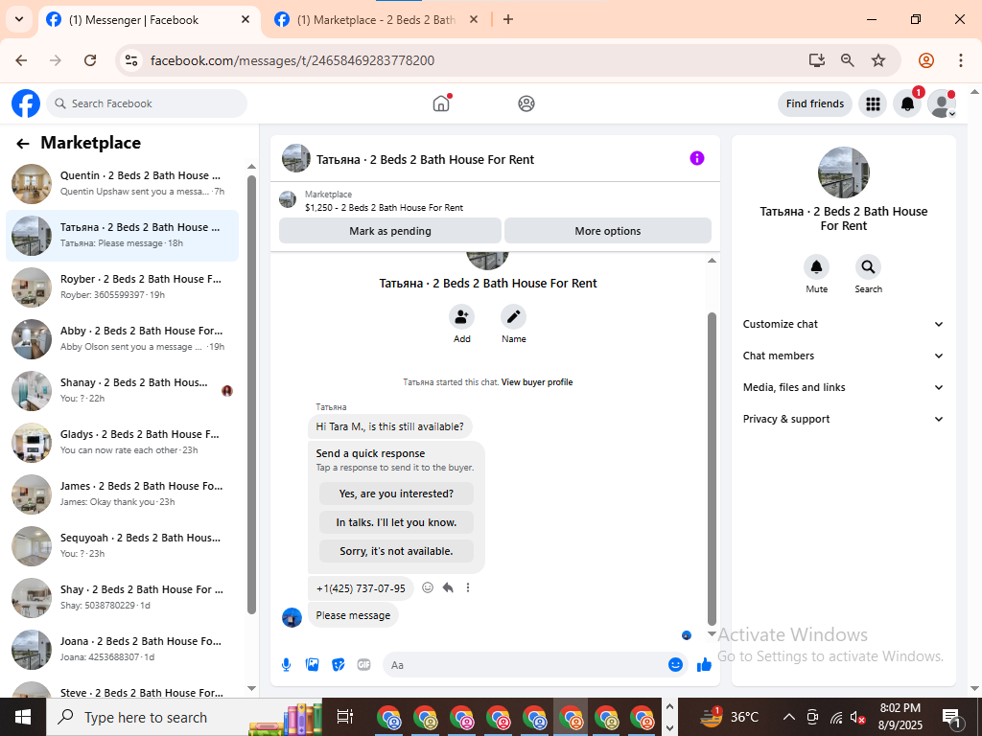Viewport: 982px width, 736px height.
Task: Open the View buyer profile link
Action: pyautogui.click(x=537, y=381)
